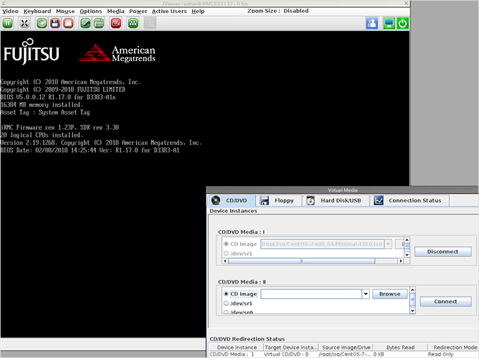Click the keyboard toolbar icon

[x=99, y=23]
